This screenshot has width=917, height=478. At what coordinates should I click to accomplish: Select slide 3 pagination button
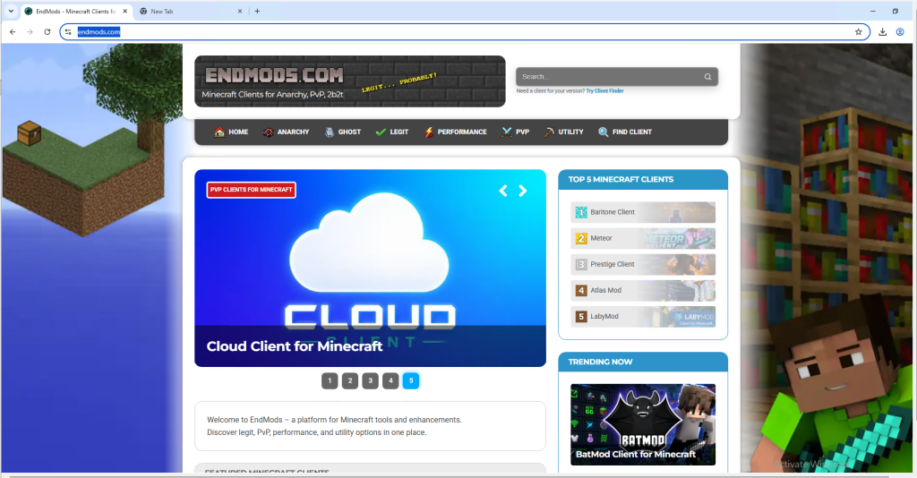pos(370,381)
